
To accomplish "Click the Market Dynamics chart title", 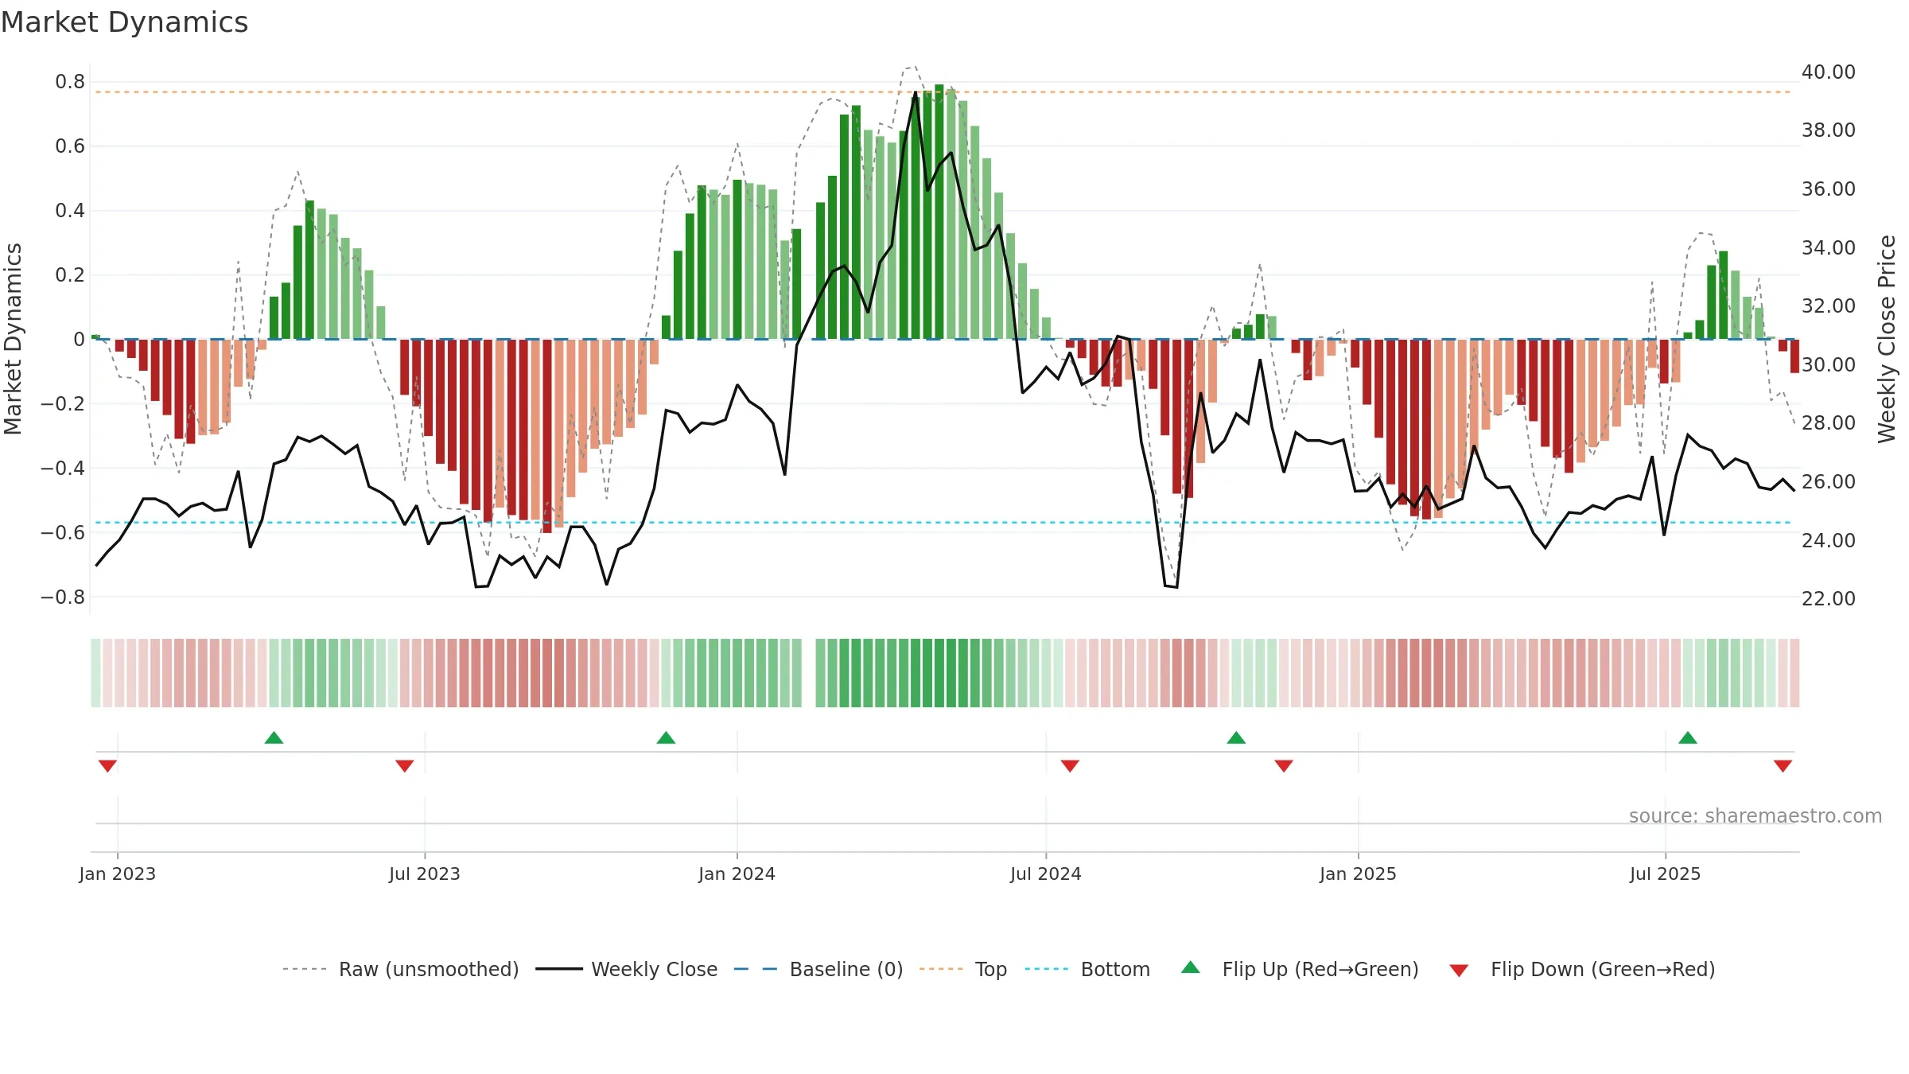I will [125, 22].
